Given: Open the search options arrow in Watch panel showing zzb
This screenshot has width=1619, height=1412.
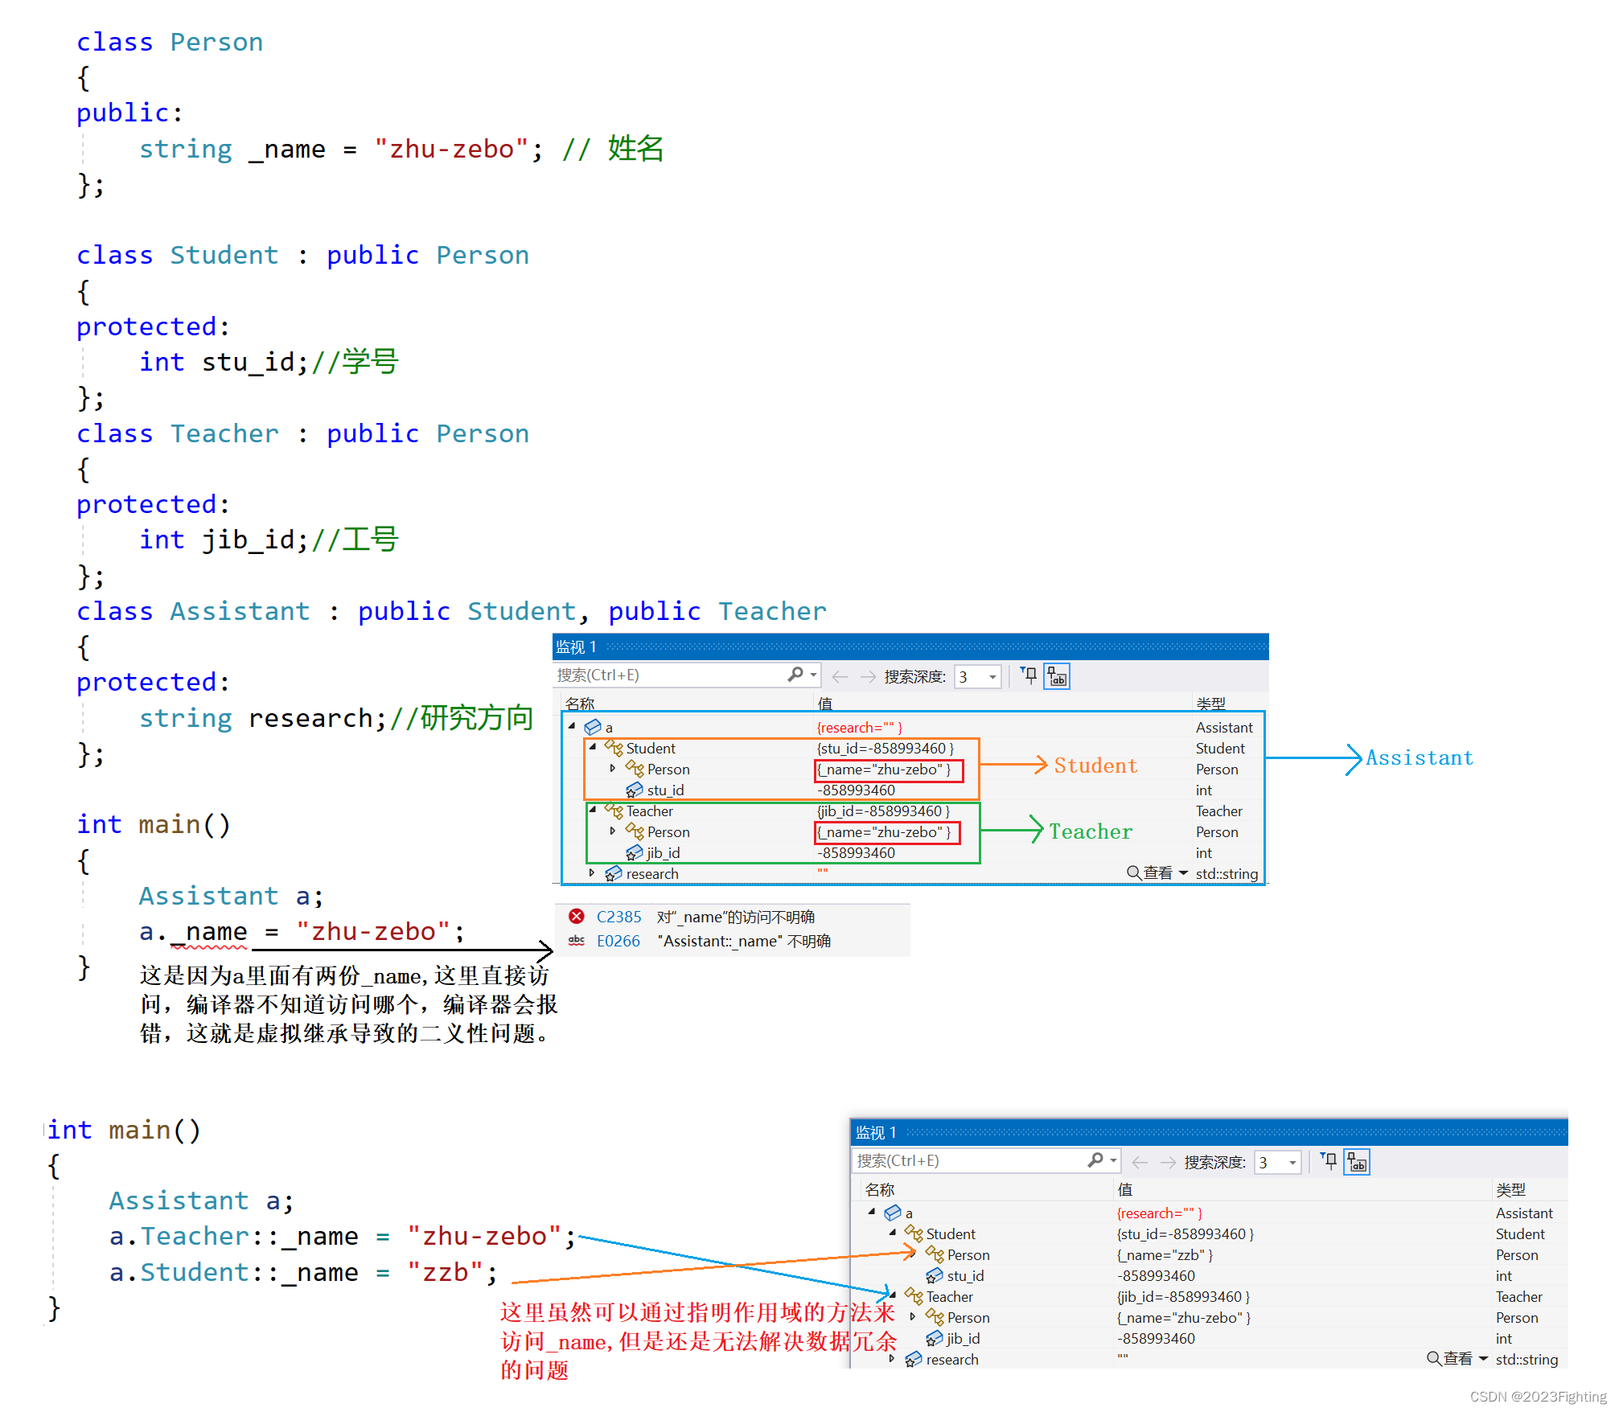Looking at the screenshot, I should pos(1114,1161).
